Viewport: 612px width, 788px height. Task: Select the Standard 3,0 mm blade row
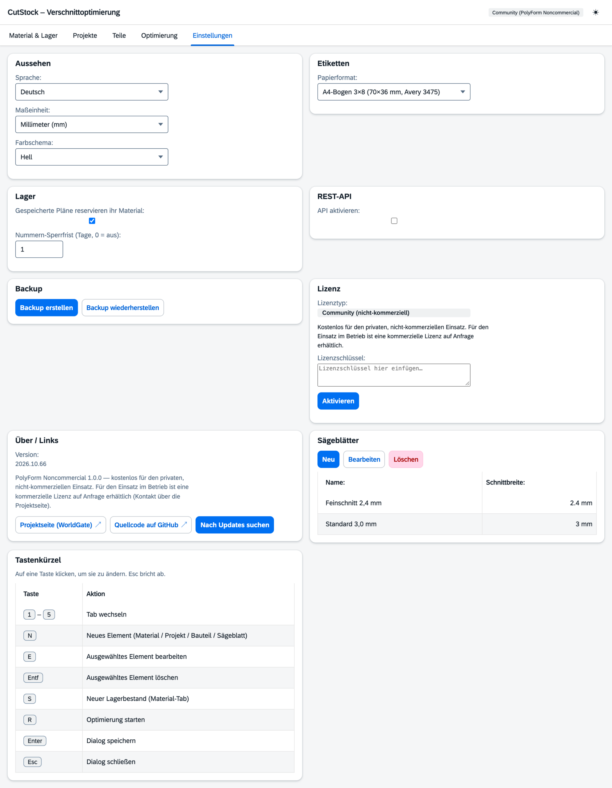(x=457, y=524)
